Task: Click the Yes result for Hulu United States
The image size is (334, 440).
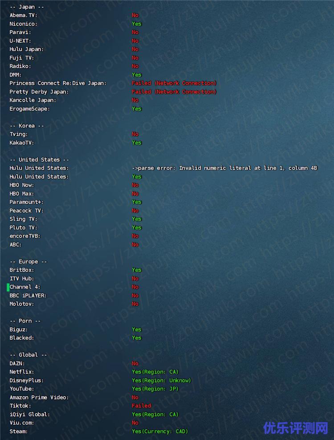Action: coord(137,176)
